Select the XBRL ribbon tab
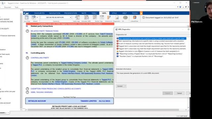 (x=104, y=13)
